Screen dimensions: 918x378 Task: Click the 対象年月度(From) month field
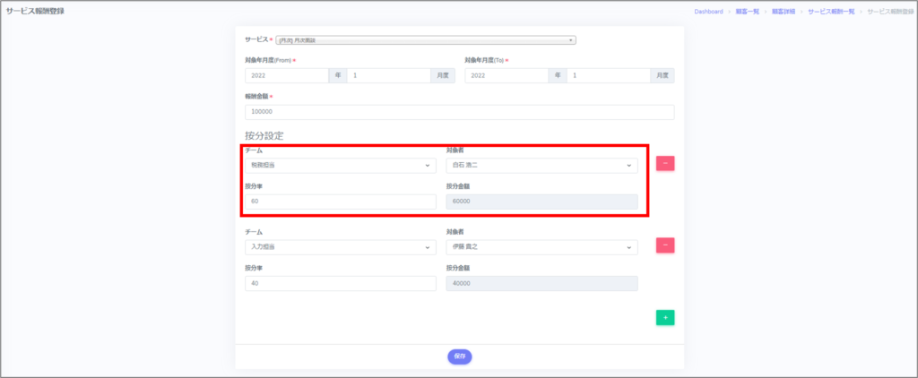[x=389, y=76]
